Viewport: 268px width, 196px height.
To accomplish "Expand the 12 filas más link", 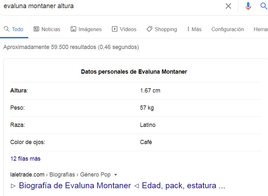I will [x=25, y=159].
